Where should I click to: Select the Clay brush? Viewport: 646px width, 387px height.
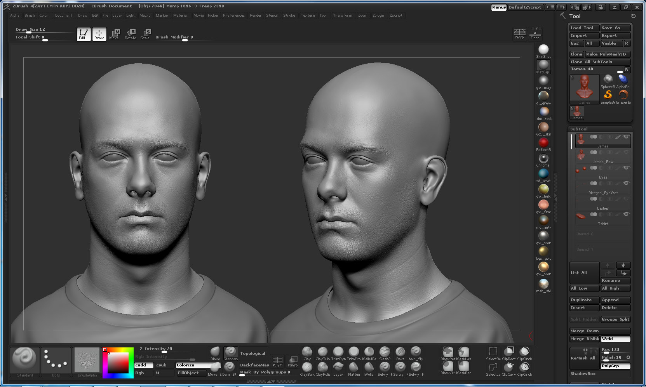pos(307,352)
